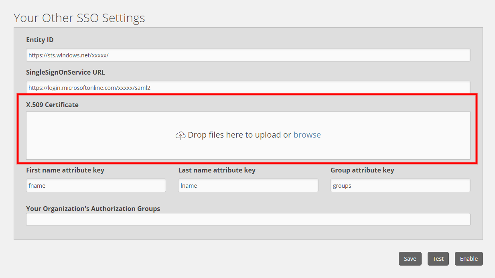The height and width of the screenshot is (278, 495).
Task: Select the Your Organization's Authorization Groups label
Action: (93, 209)
